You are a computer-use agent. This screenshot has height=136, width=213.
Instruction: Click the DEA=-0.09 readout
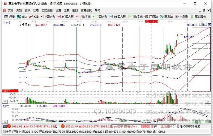tap(42, 106)
